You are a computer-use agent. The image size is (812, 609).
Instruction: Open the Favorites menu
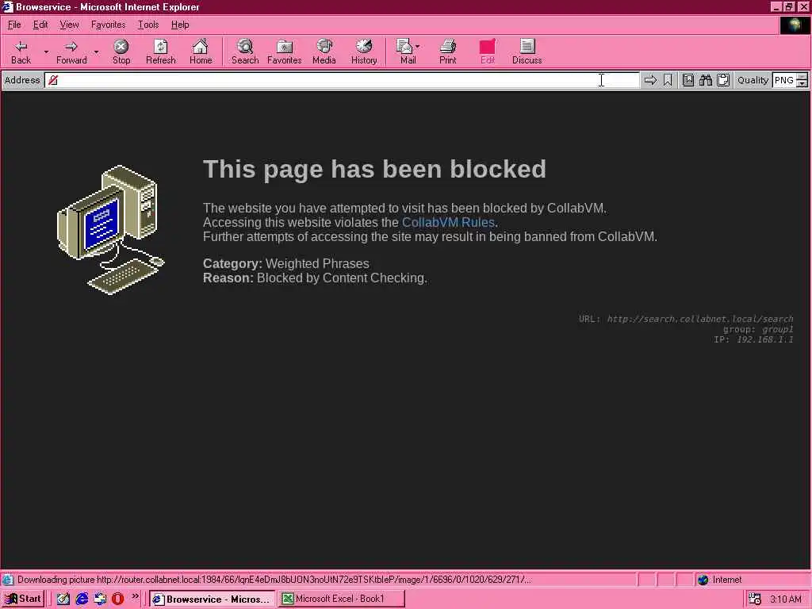coord(108,25)
